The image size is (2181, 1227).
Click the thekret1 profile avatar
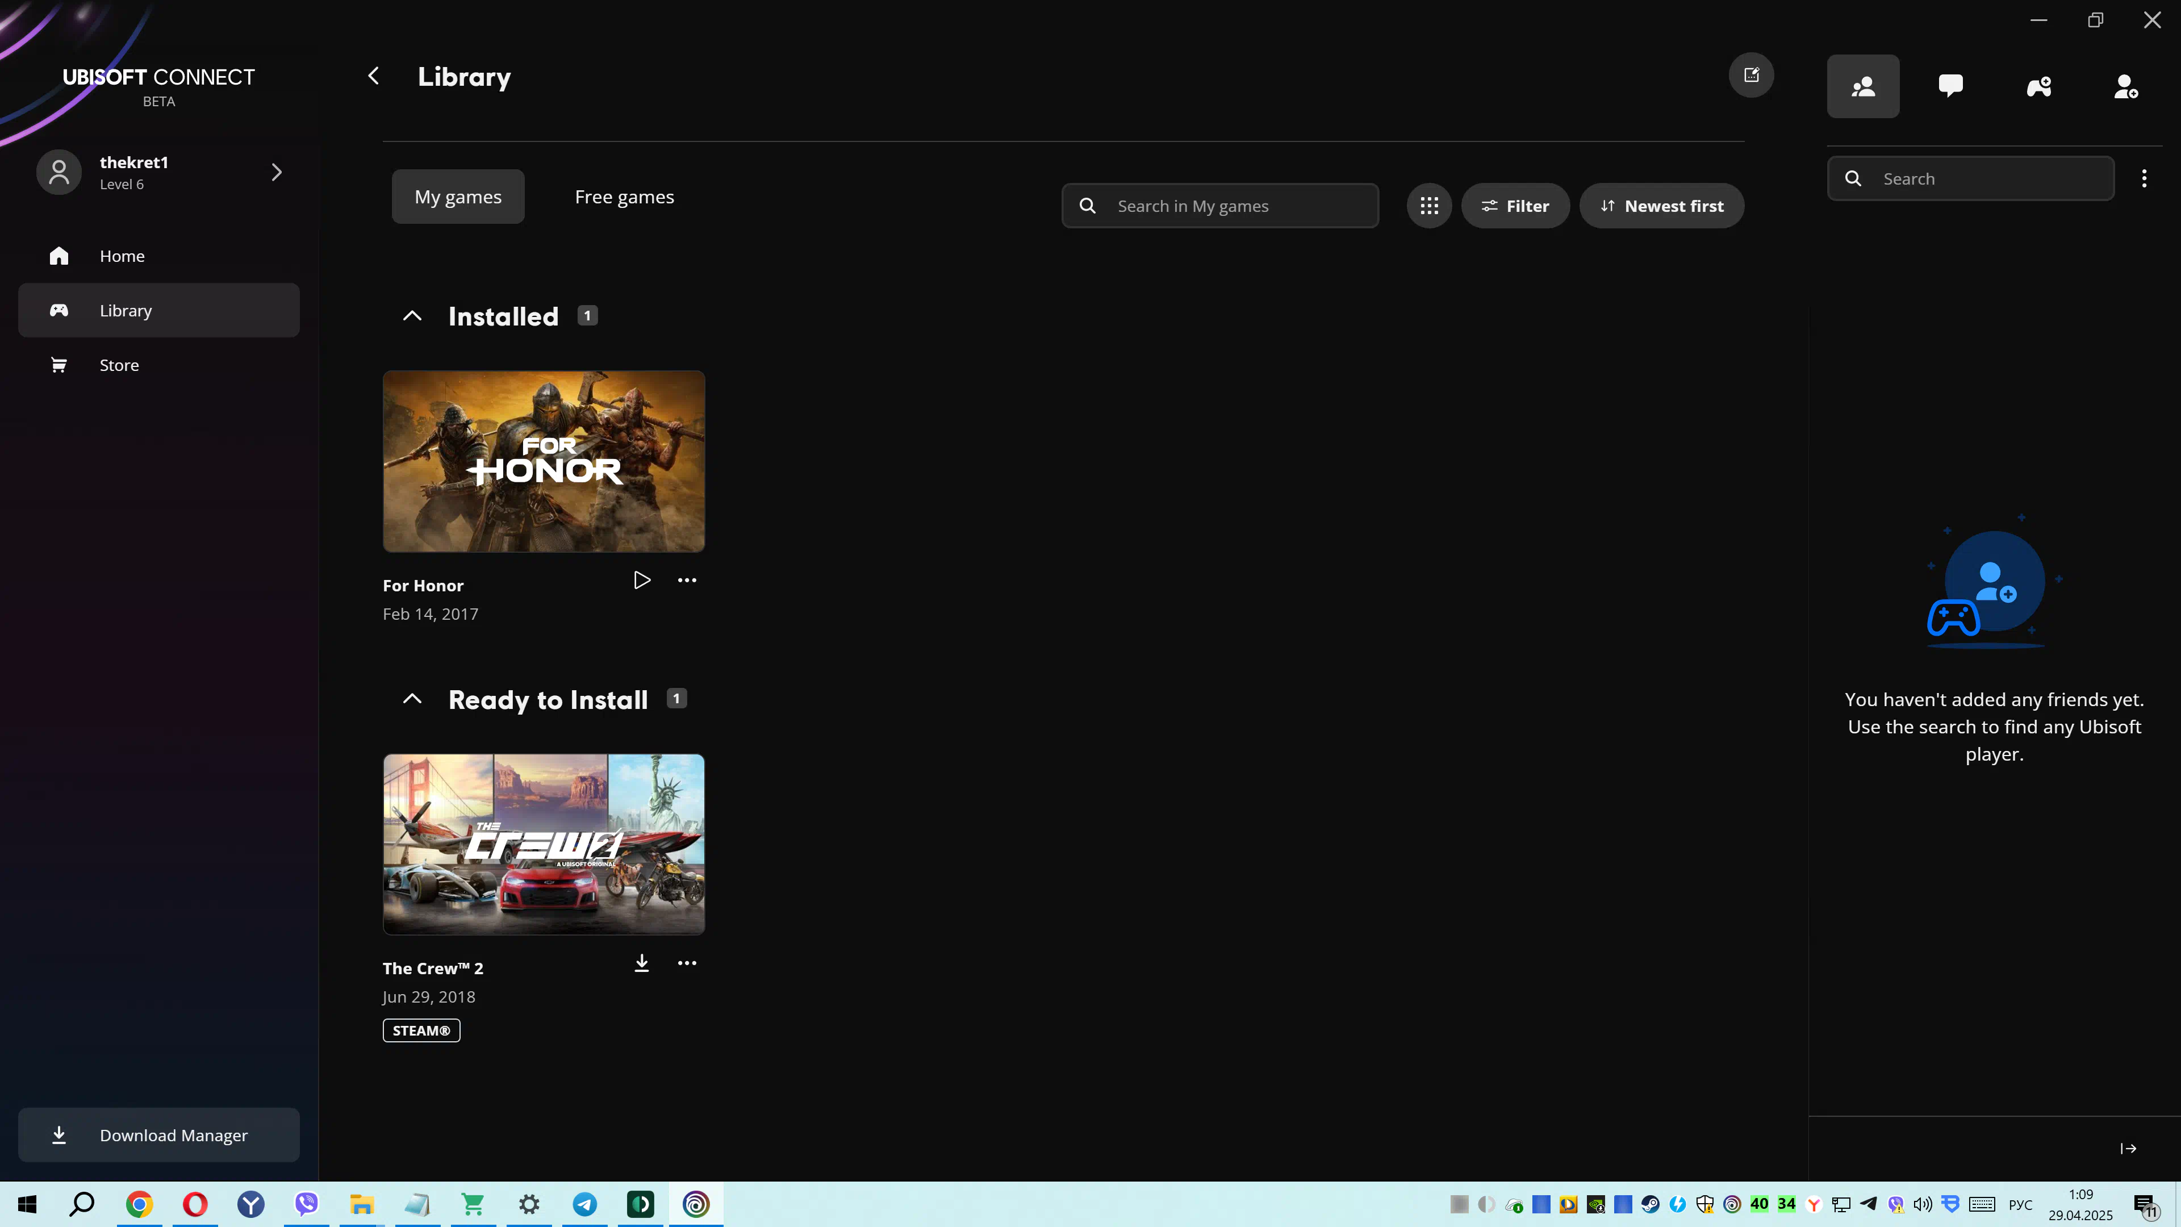(59, 173)
